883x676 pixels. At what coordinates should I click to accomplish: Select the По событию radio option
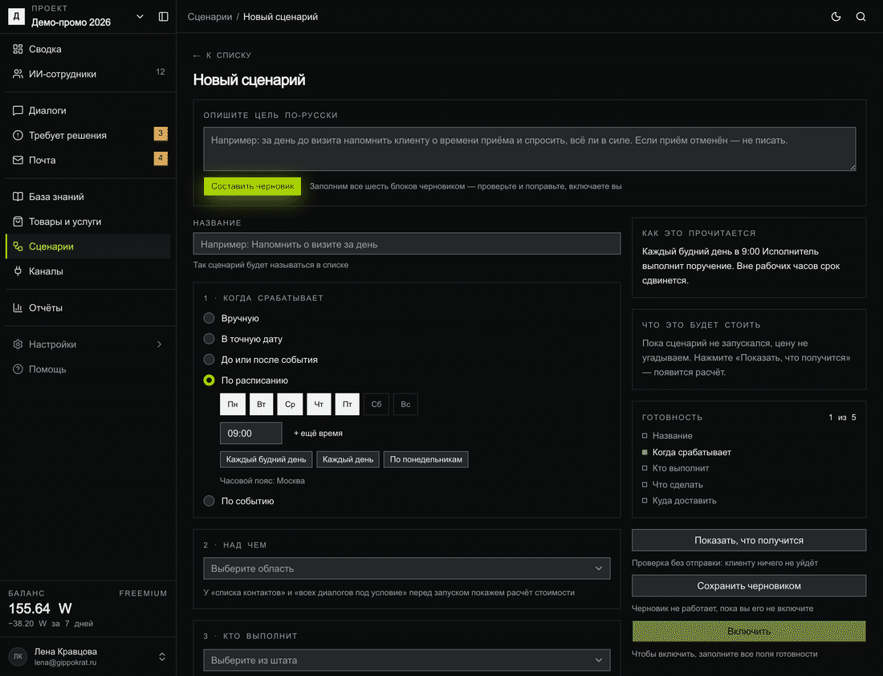[x=209, y=501]
